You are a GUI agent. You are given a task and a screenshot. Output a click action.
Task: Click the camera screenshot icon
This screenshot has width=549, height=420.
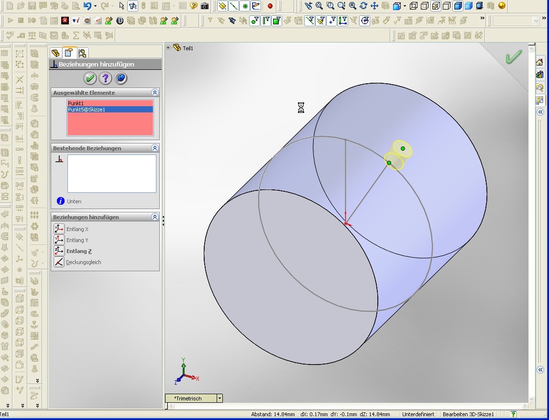[x=205, y=6]
